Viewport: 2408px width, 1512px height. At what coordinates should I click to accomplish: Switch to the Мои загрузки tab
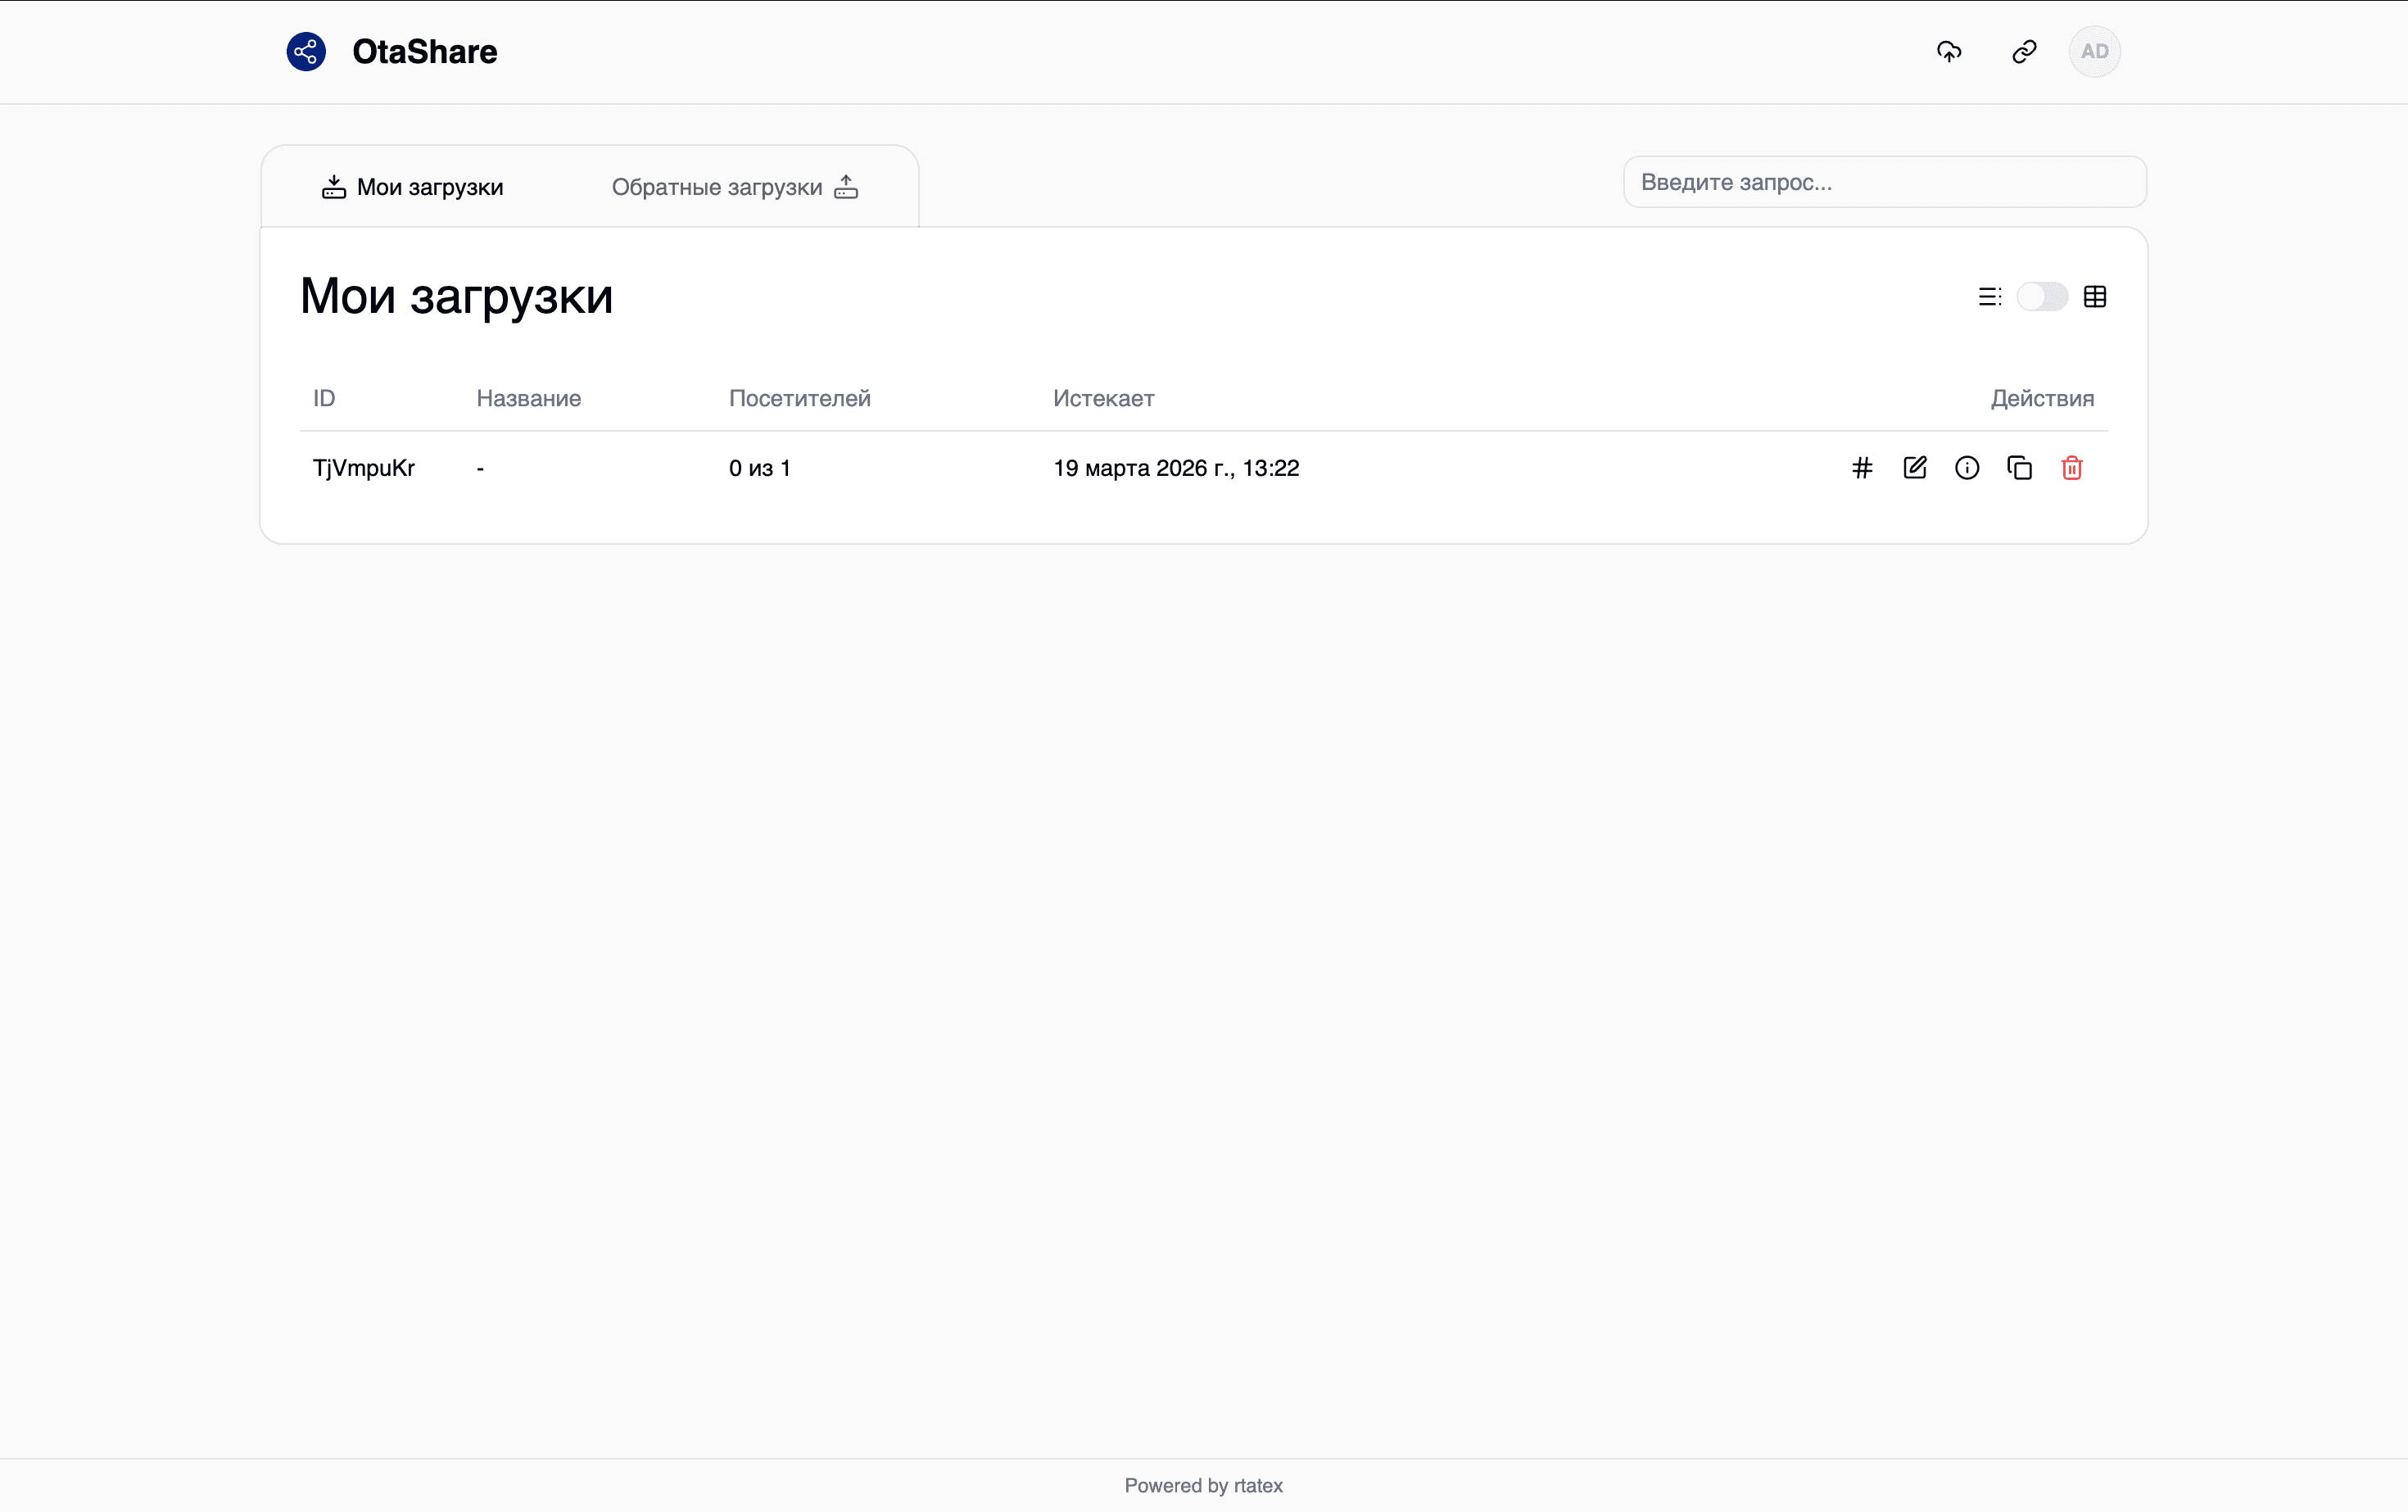[412, 187]
